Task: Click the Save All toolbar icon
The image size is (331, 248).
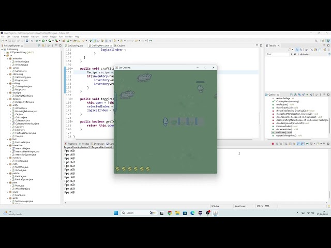Action: click(x=13, y=41)
